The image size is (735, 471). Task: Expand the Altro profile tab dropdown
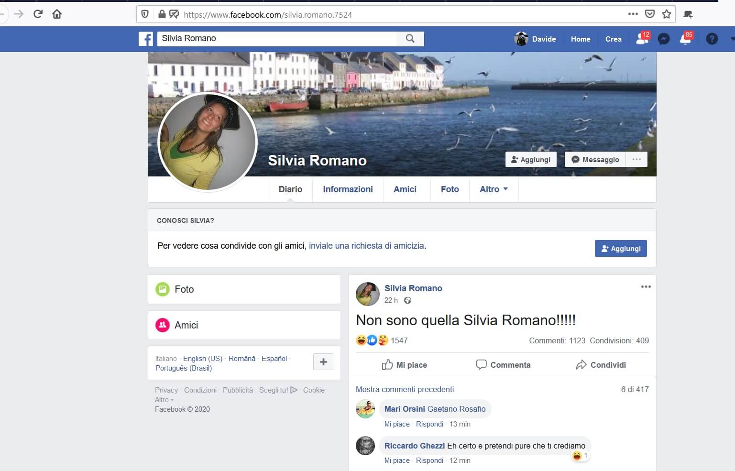point(494,189)
